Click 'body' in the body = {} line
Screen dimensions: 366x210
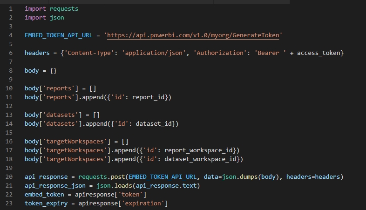tap(32, 71)
